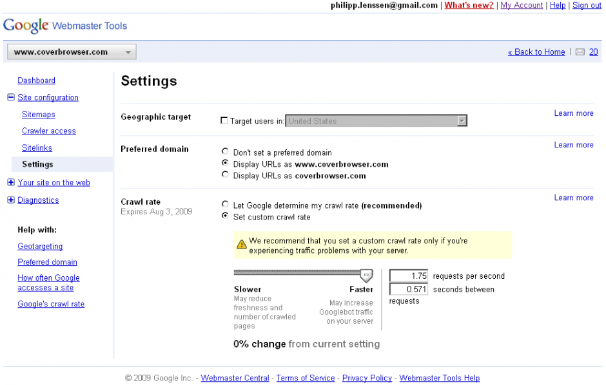606x385 pixels.
Task: Open the messages envelope icon
Action: (x=580, y=52)
